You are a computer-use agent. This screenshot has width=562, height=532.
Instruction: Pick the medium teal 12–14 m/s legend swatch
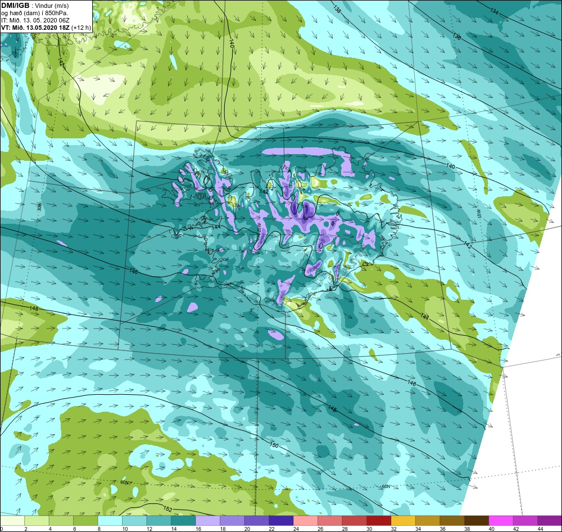click(159, 521)
